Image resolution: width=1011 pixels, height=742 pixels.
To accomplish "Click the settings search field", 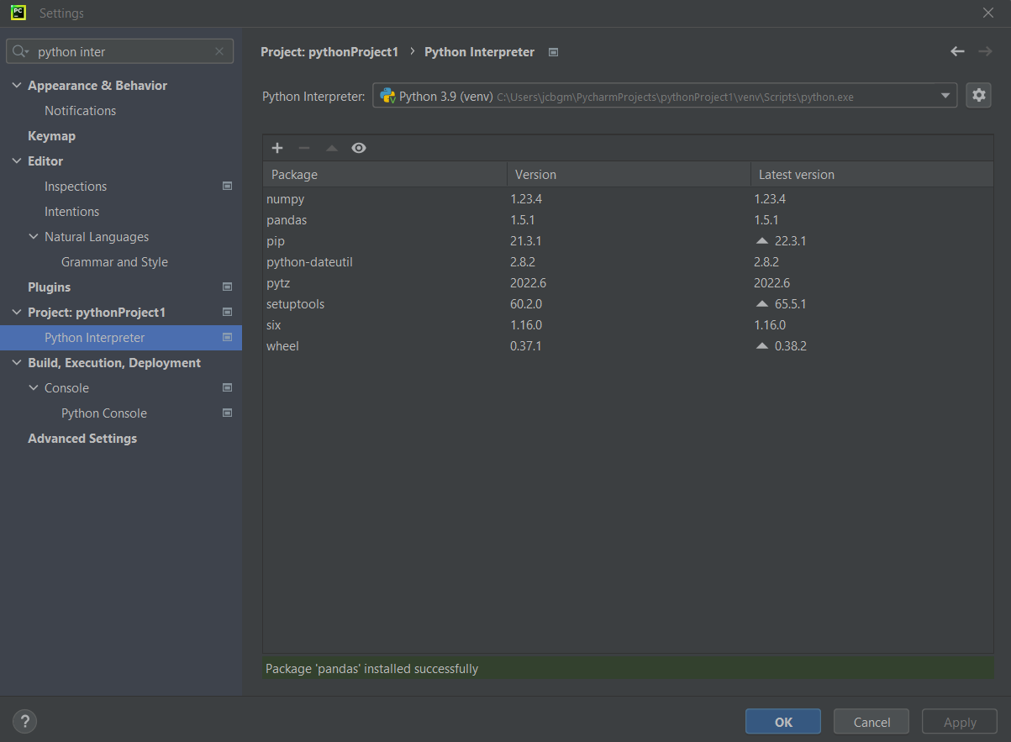I will click(x=120, y=51).
